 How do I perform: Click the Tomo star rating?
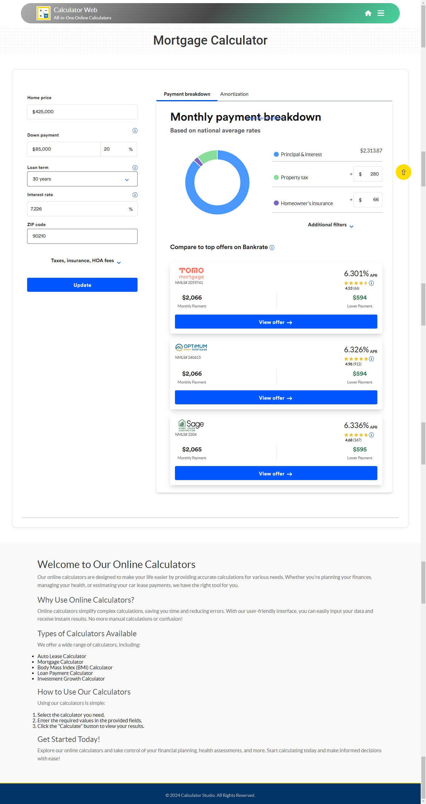tap(356, 283)
